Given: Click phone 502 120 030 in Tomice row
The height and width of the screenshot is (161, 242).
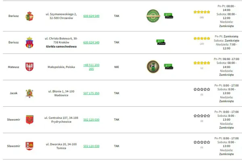Looking at the screenshot, I should pos(91,146).
